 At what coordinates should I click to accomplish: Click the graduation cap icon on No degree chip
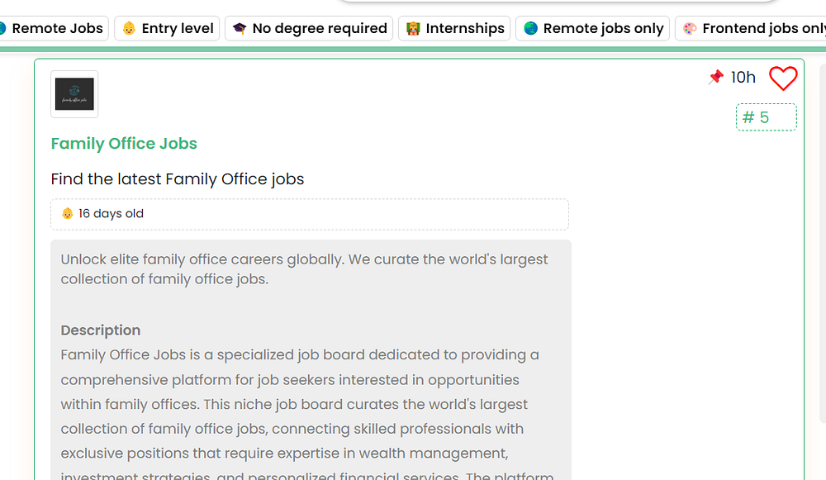(x=240, y=28)
